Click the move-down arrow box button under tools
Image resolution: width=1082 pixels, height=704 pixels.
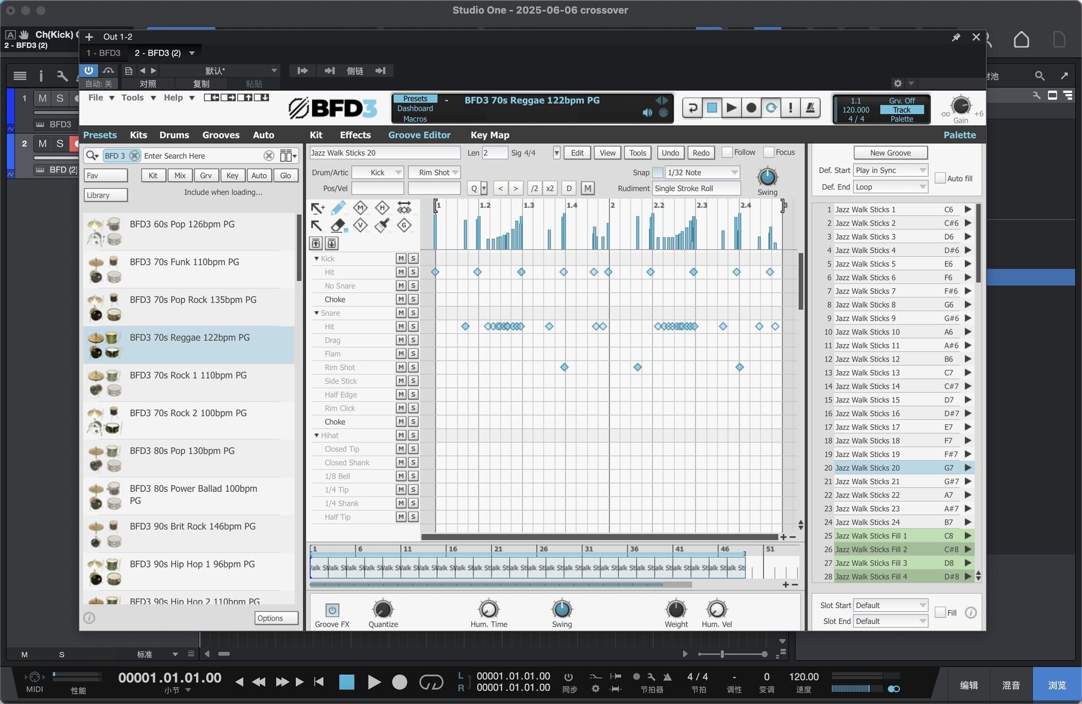click(332, 243)
